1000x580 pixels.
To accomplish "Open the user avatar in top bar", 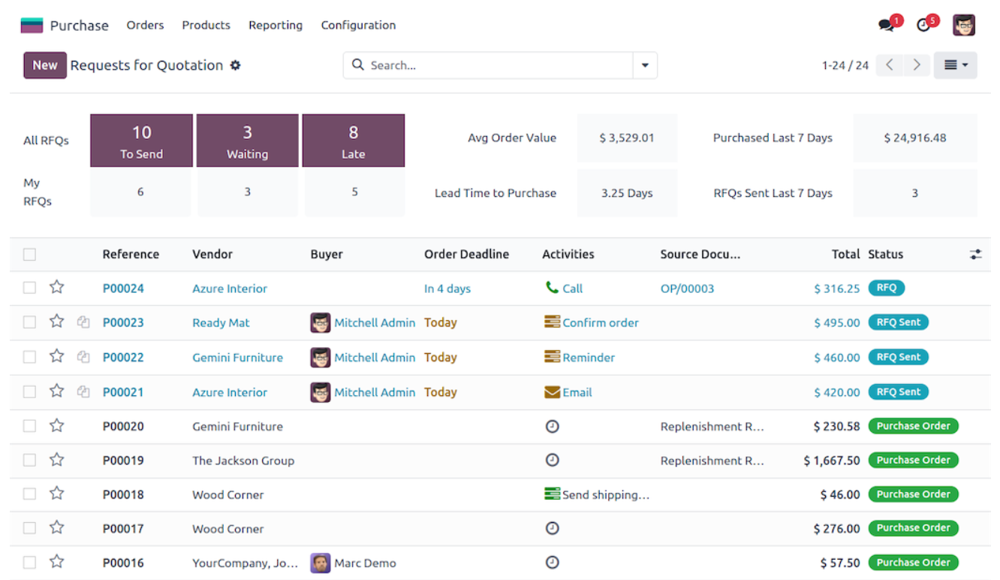I will 964,25.
